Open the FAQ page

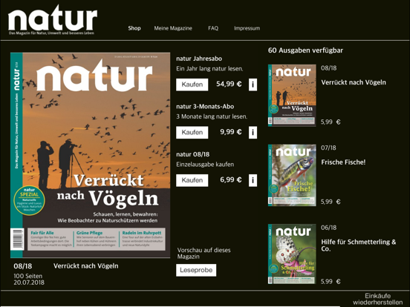[x=213, y=28]
